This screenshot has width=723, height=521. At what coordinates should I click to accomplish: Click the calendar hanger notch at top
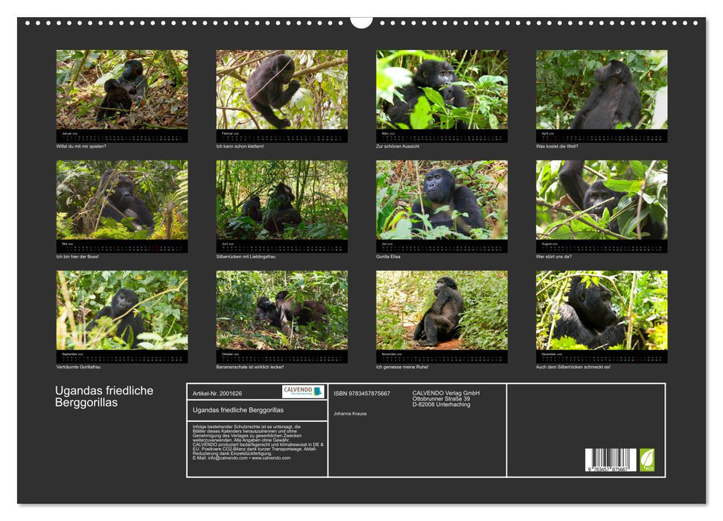361,22
